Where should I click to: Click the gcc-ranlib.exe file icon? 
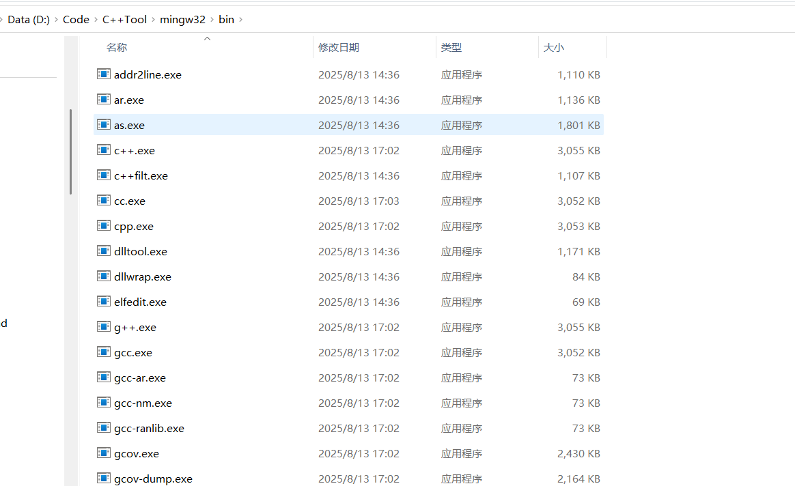[103, 428]
